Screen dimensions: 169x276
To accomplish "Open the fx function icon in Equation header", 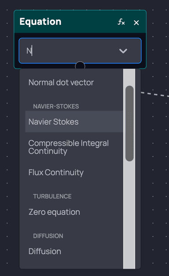I will (x=121, y=22).
